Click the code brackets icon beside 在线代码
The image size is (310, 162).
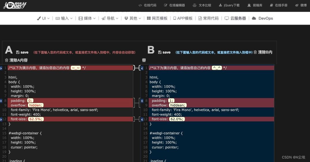point(140,5)
